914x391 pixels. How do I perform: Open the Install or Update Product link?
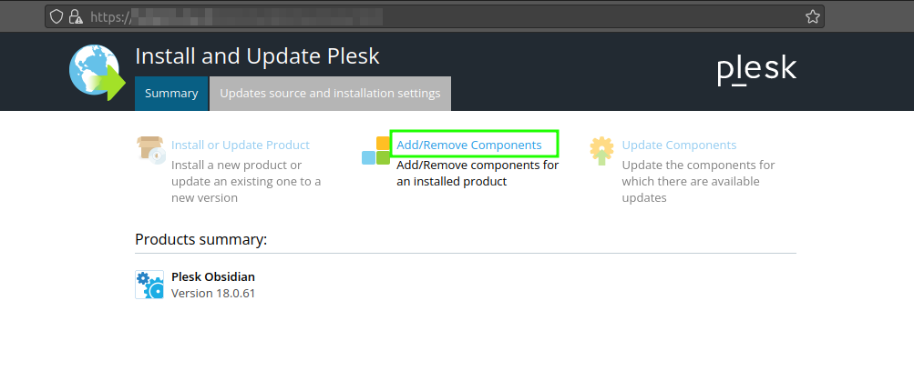[241, 145]
